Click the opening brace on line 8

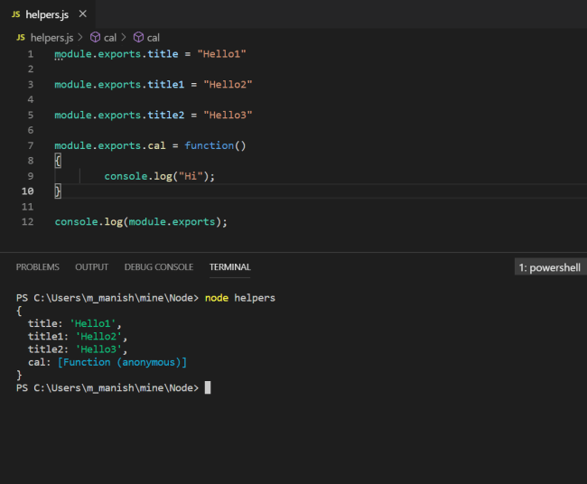click(58, 161)
